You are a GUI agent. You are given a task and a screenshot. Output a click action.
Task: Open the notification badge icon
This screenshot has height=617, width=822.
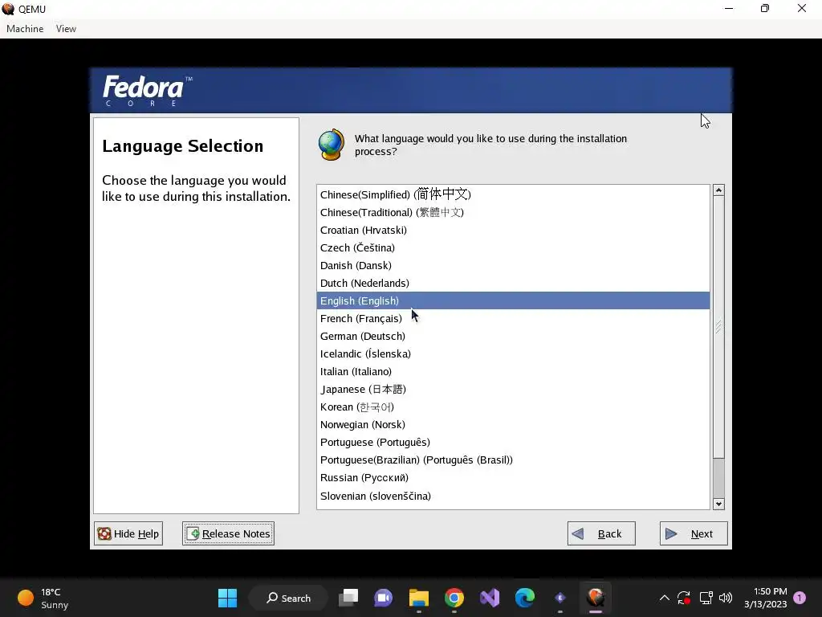(x=800, y=598)
